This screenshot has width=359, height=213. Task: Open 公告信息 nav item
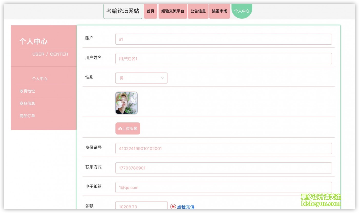[x=198, y=11]
